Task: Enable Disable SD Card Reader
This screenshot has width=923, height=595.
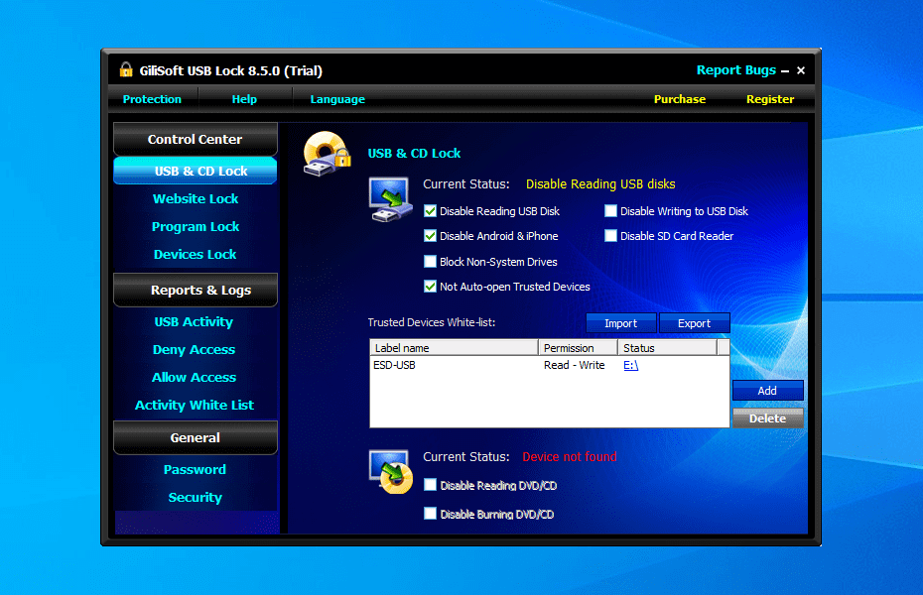Action: coord(610,235)
